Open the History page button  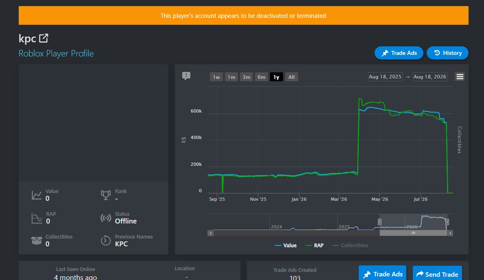(447, 53)
